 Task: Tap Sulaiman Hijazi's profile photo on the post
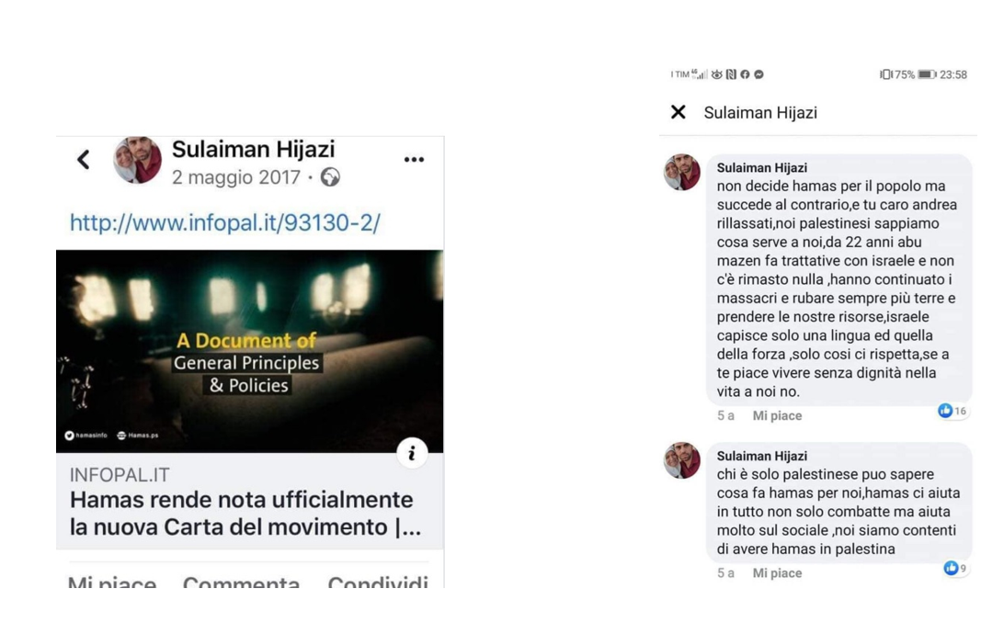pyautogui.click(x=137, y=160)
